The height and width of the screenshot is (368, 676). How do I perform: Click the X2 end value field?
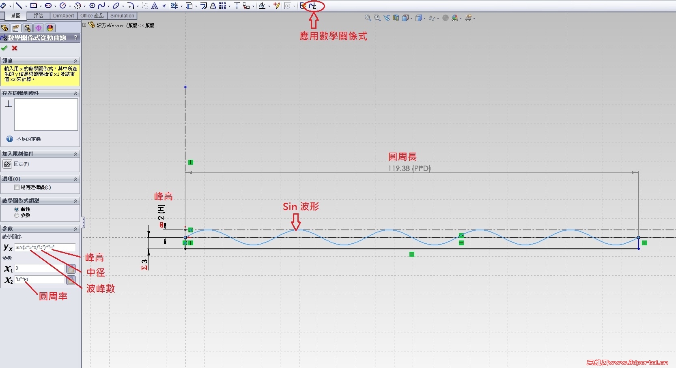[x=40, y=280]
